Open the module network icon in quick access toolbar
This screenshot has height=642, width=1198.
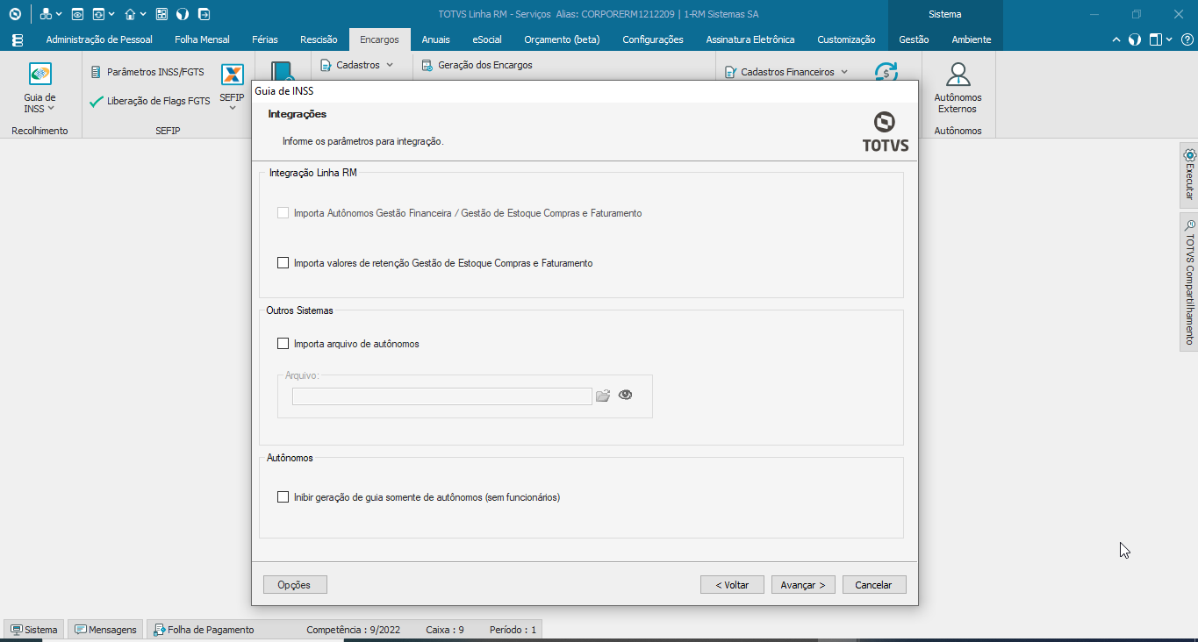tap(46, 14)
